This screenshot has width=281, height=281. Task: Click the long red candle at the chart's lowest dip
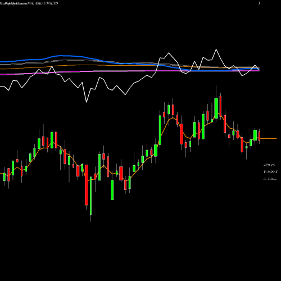tap(87, 185)
